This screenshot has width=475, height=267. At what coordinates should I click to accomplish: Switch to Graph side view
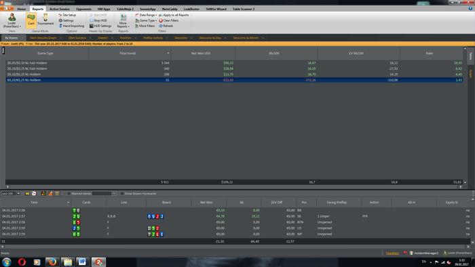pos(471,74)
